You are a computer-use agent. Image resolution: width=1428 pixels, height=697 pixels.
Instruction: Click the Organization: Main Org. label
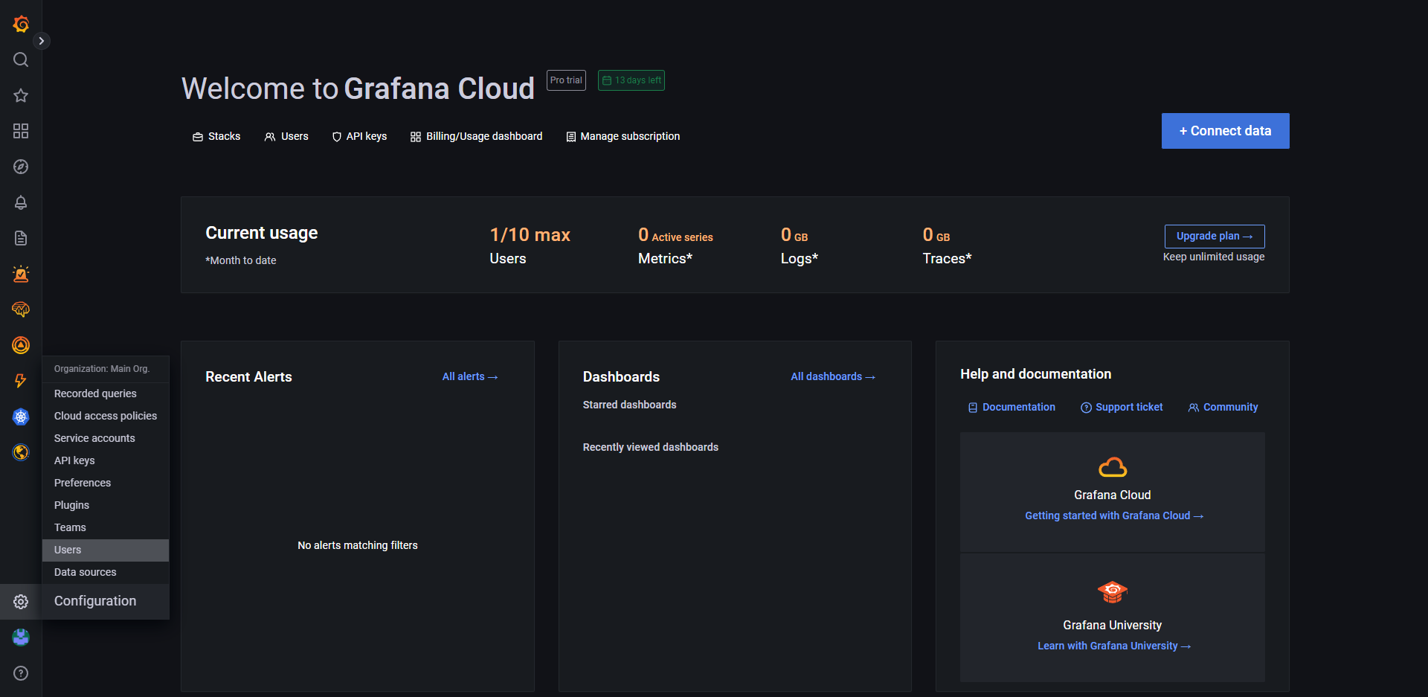(x=102, y=369)
